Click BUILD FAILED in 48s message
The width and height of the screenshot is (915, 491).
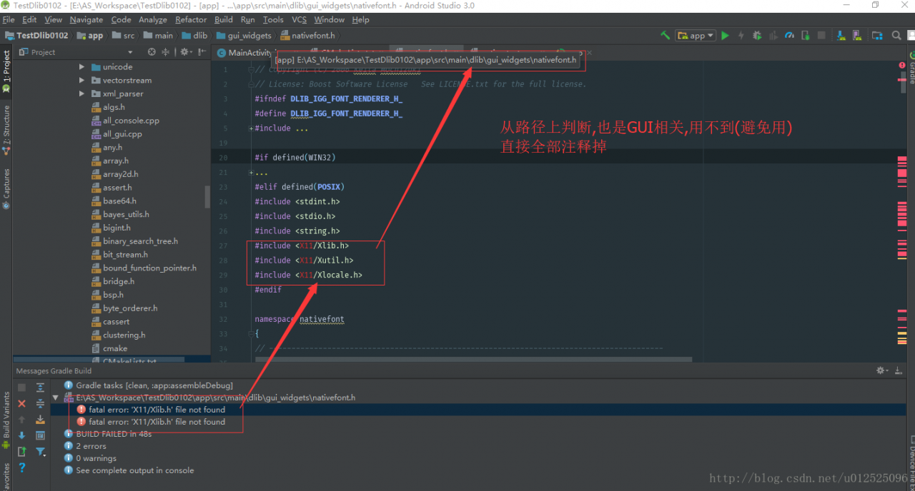[108, 434]
